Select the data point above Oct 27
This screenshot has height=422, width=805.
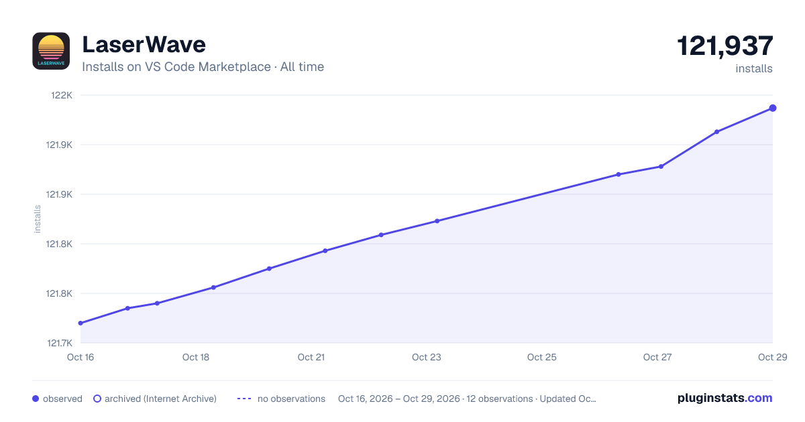661,166
